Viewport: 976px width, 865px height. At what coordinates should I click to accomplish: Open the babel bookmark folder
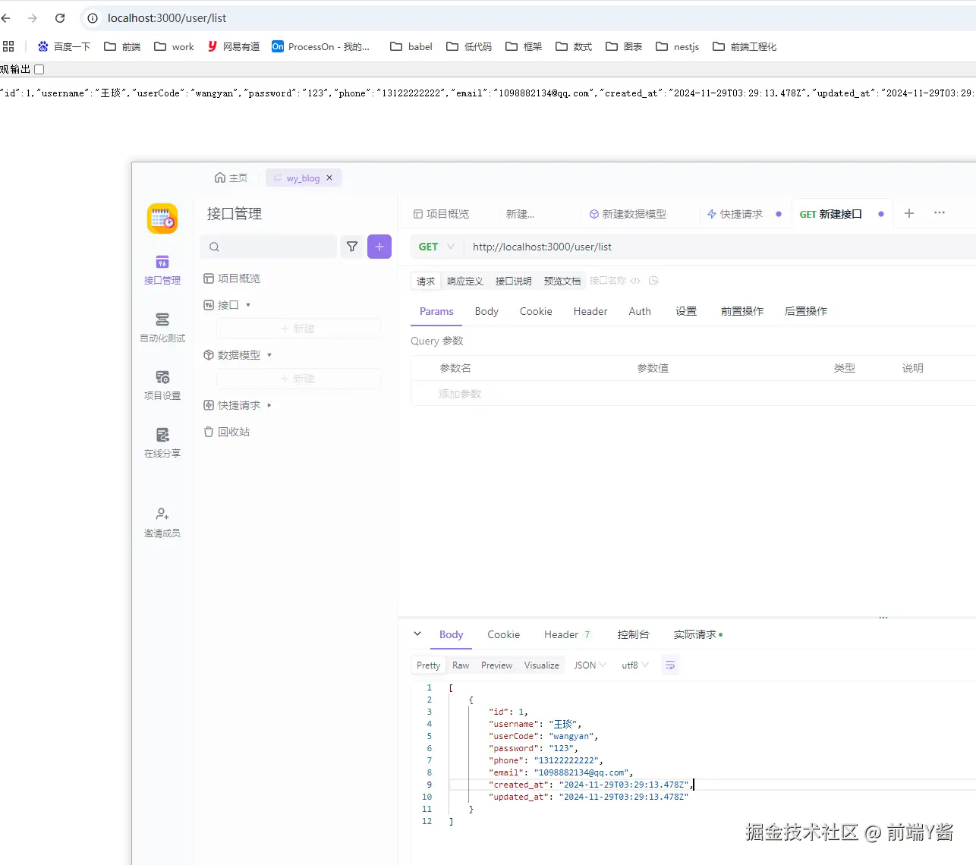coord(411,46)
